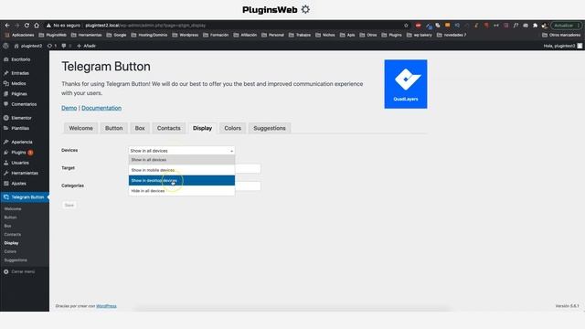Screen dimensions: 585x329
Task: Open Box submenu in sidebar
Action: pos(7,226)
